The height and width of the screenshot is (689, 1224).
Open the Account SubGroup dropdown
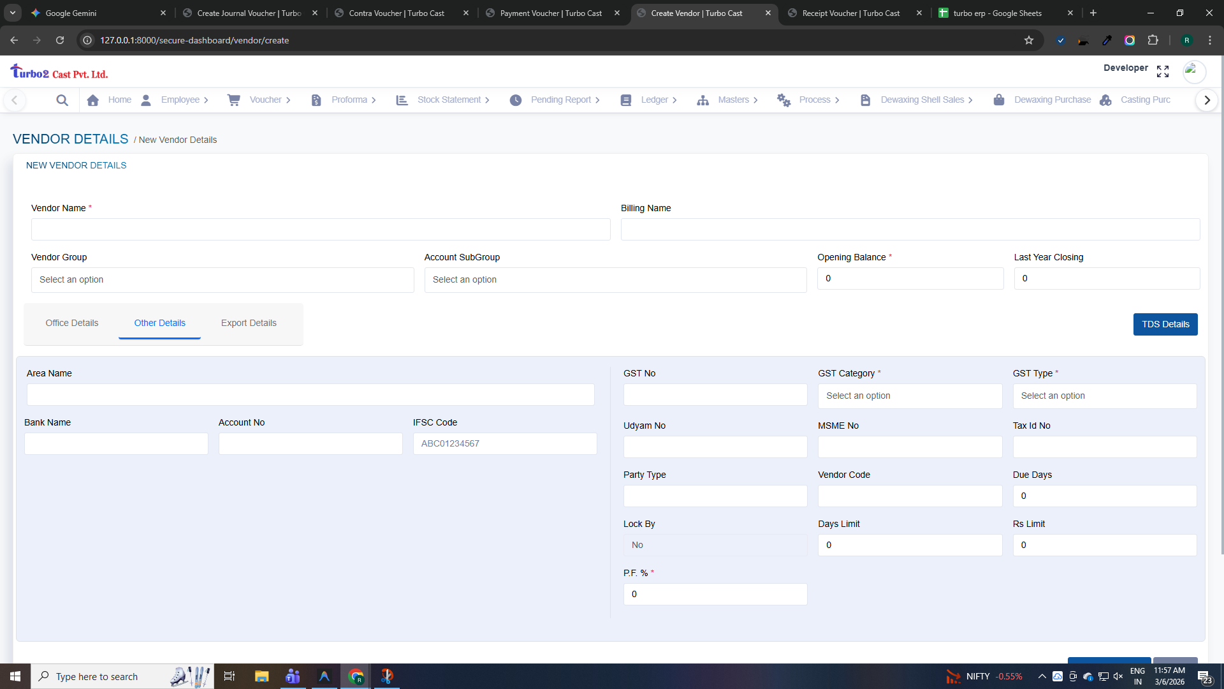615,279
